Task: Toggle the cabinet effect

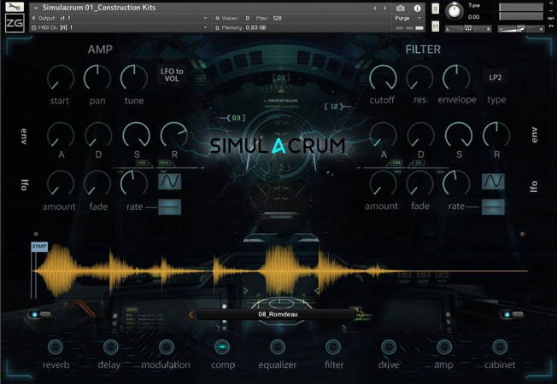Action: tap(499, 346)
